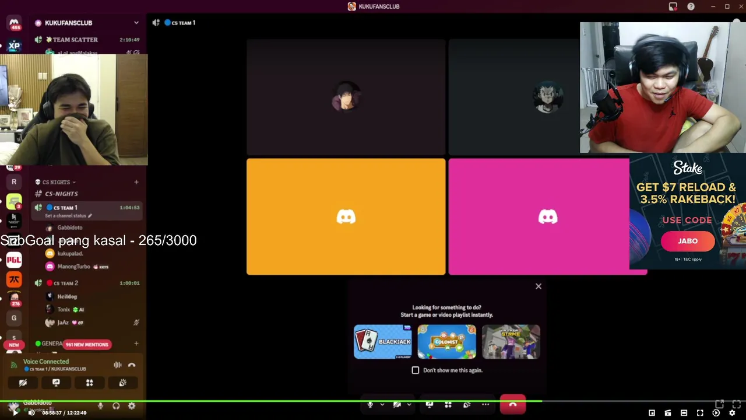Open the R server icon
This screenshot has height=420, width=746.
[14, 182]
